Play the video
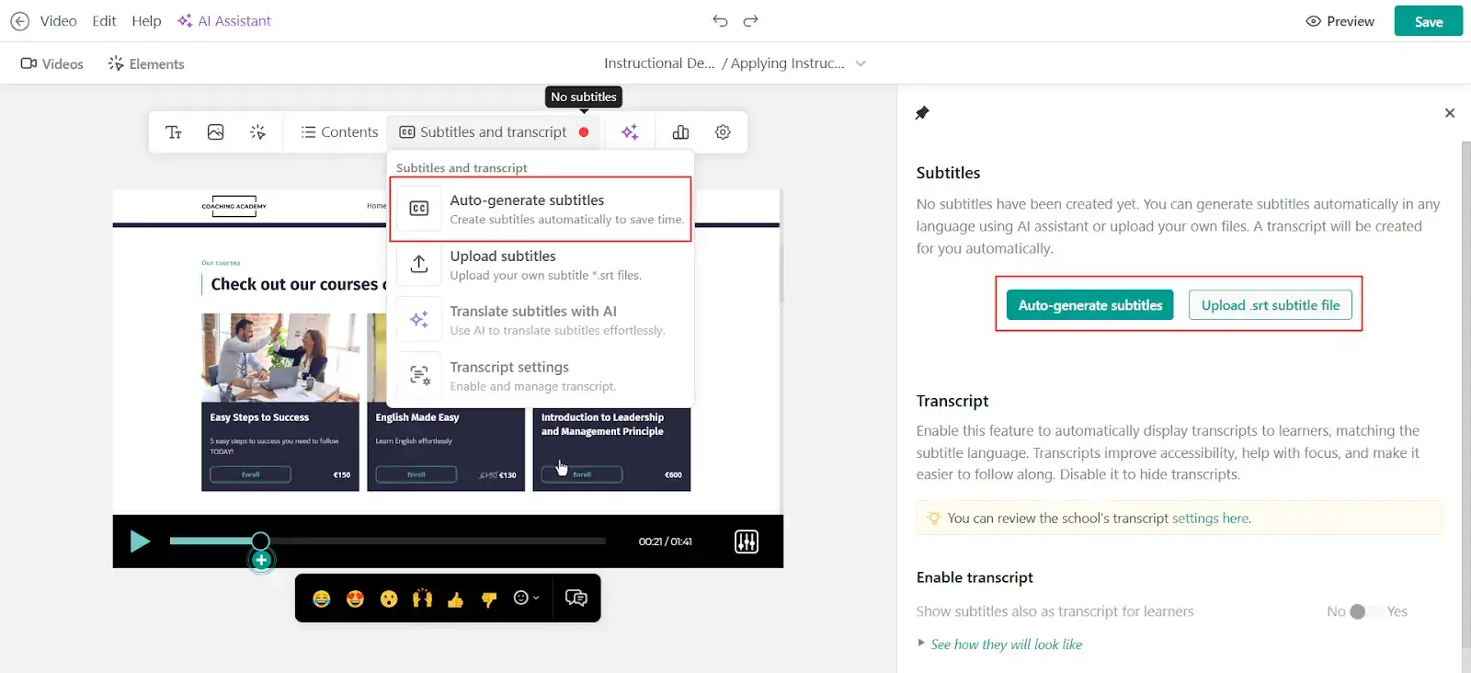Image resolution: width=1471 pixels, height=673 pixels. coord(140,542)
